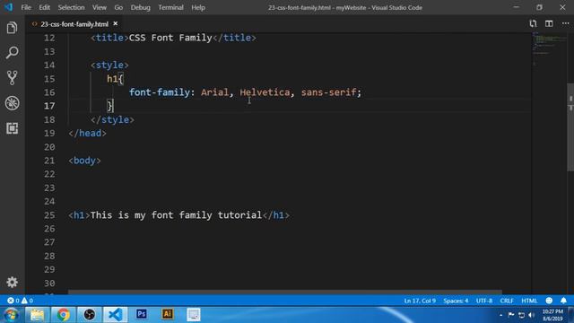574x323 pixels.
Task: Select the 23-css-font-family.html editor tab
Action: pyautogui.click(x=74, y=24)
